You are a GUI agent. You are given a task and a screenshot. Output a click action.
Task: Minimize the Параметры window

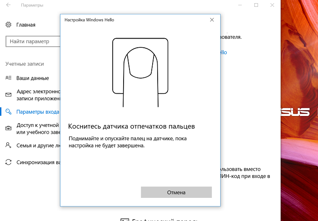pos(240,5)
